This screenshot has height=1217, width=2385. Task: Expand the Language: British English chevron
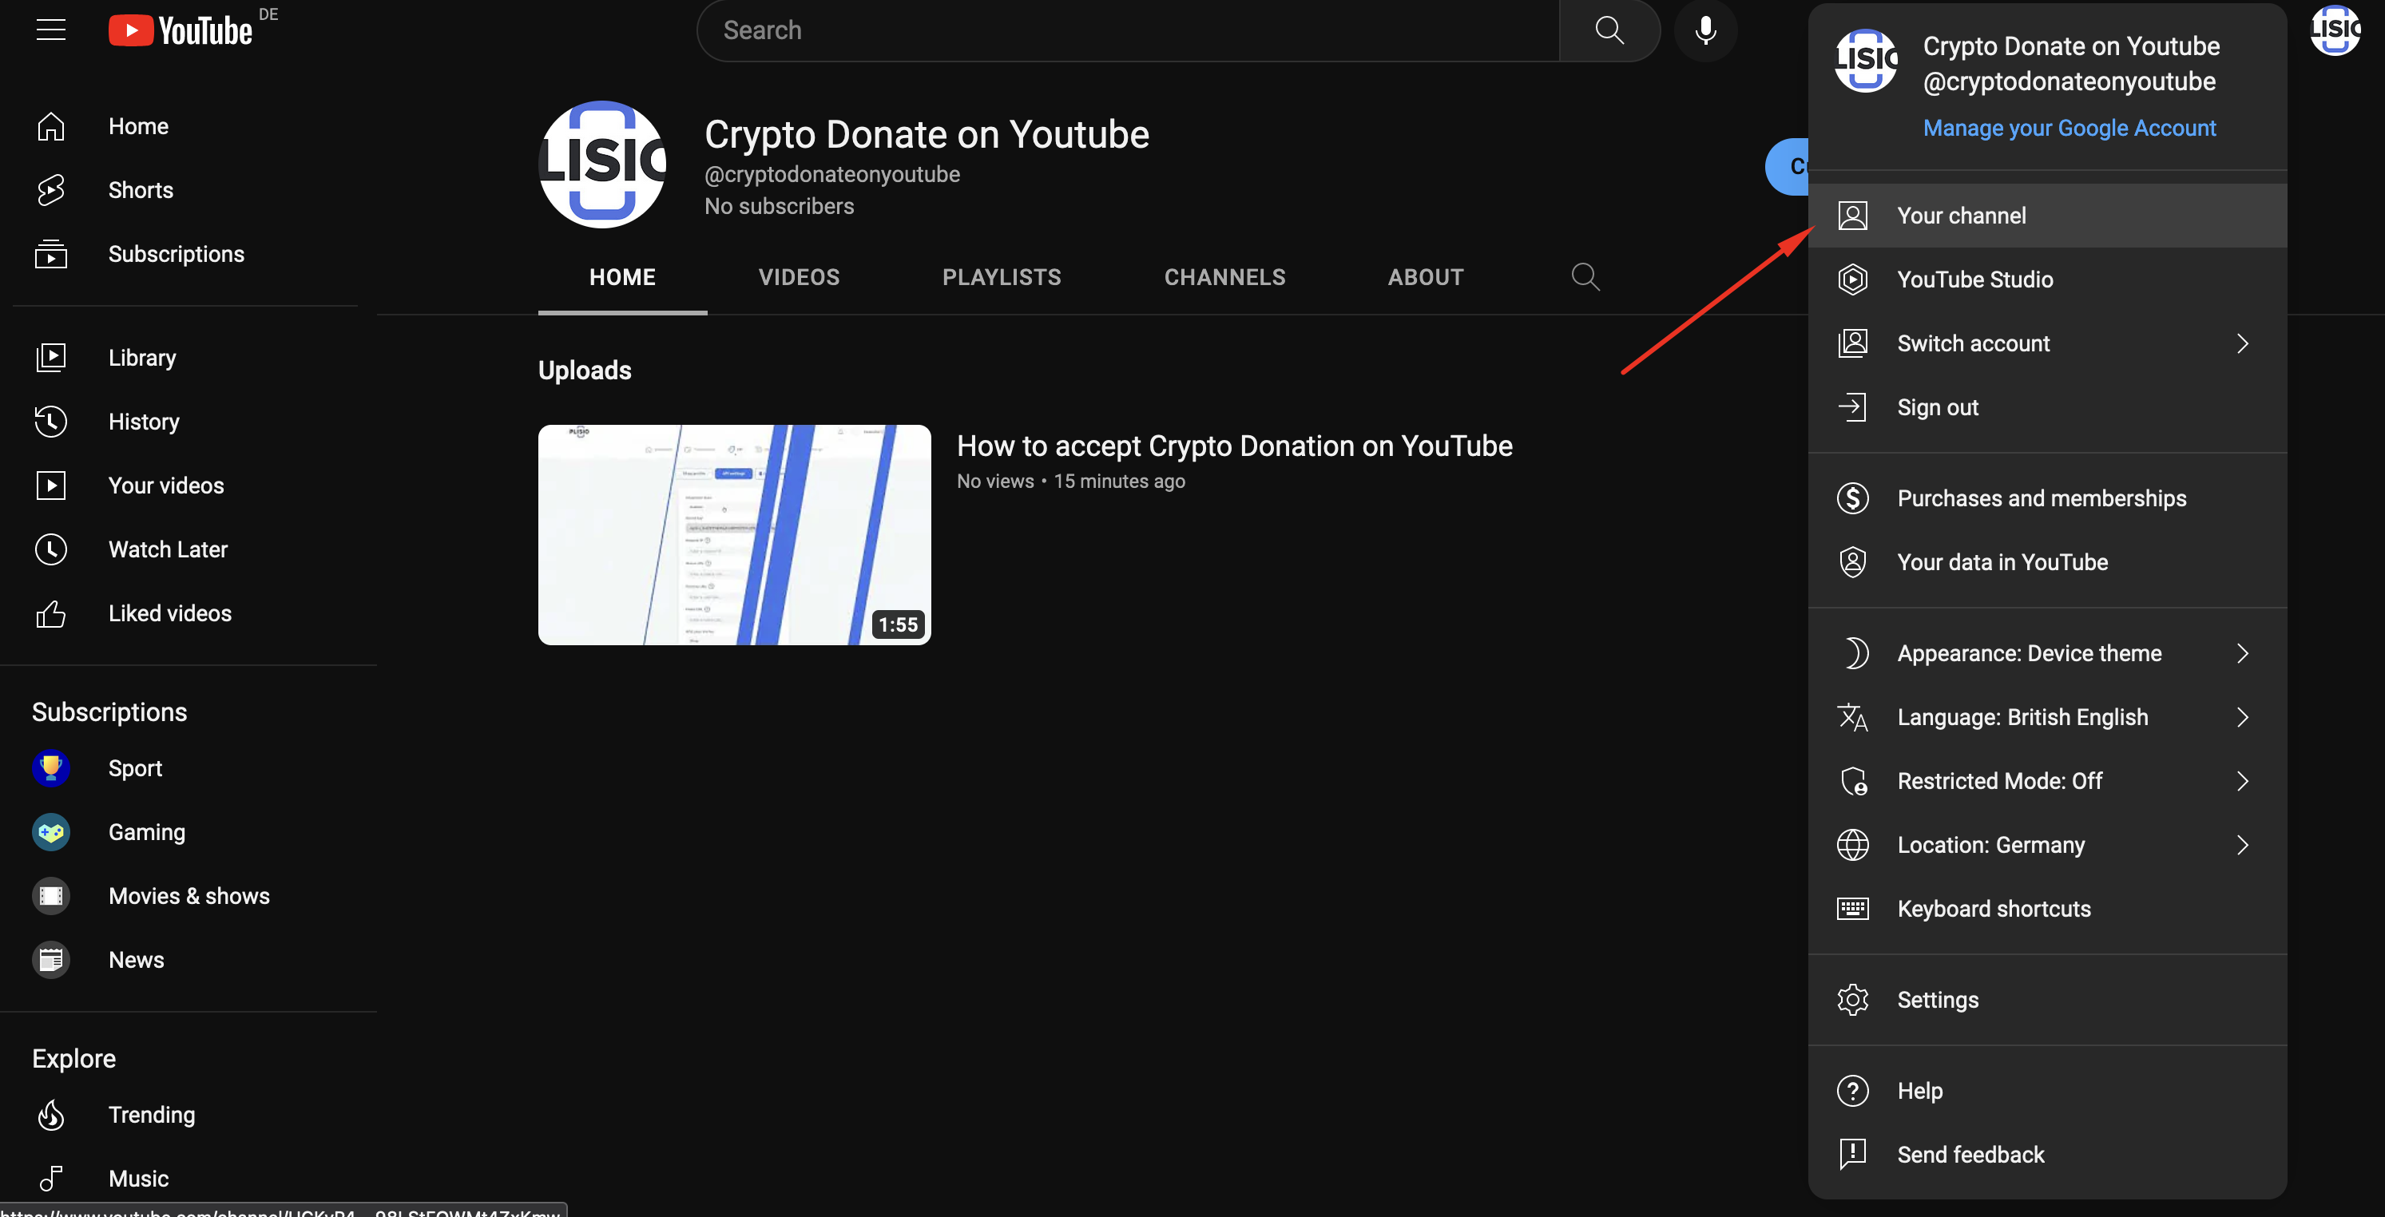2242,717
